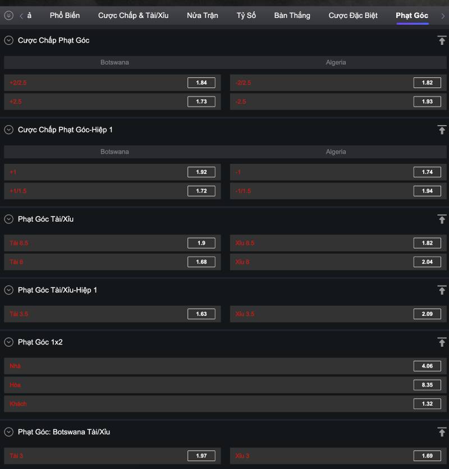
Task: Pin Phạt Góc Tài/Xỉu section to top
Action: point(442,219)
